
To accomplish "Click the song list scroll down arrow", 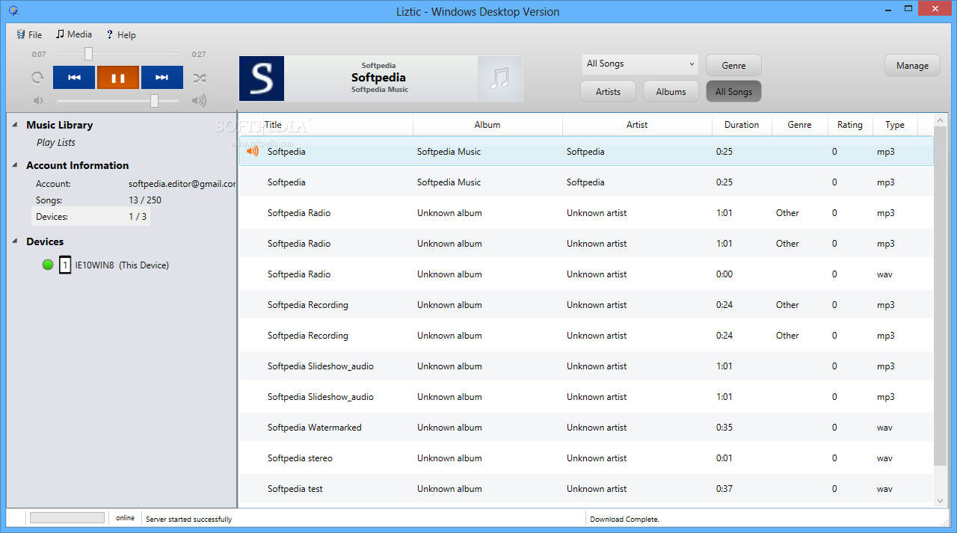I will (x=941, y=501).
